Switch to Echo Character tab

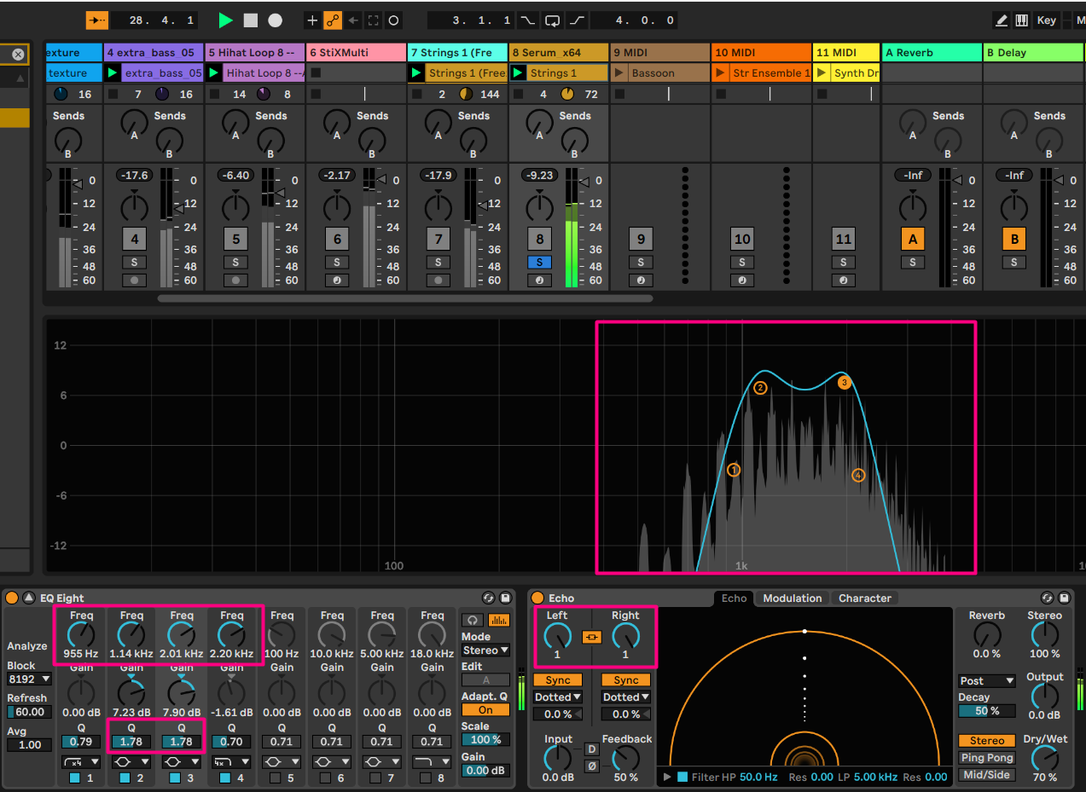[864, 598]
